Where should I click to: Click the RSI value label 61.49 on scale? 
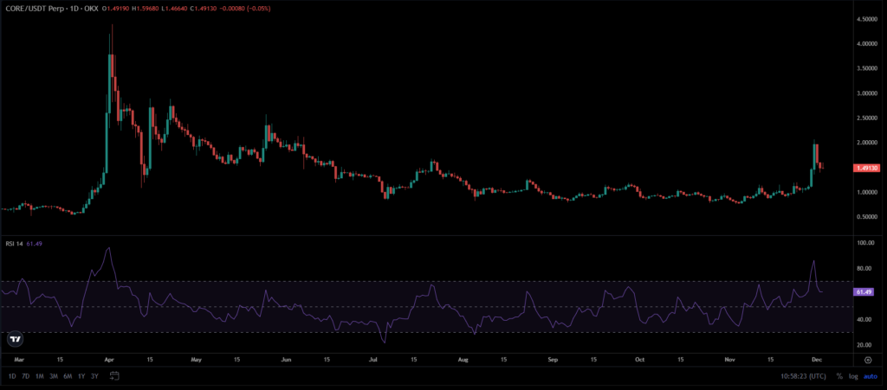tap(864, 291)
